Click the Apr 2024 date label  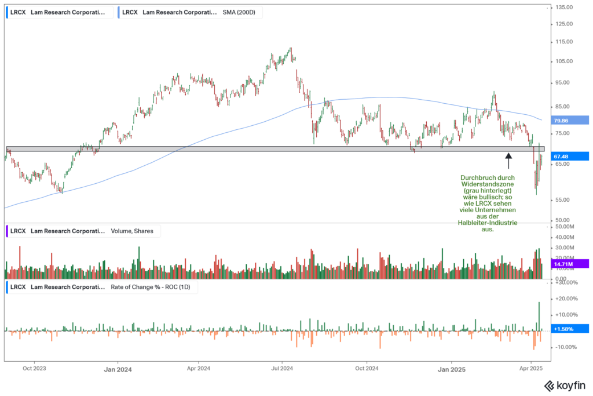point(199,368)
